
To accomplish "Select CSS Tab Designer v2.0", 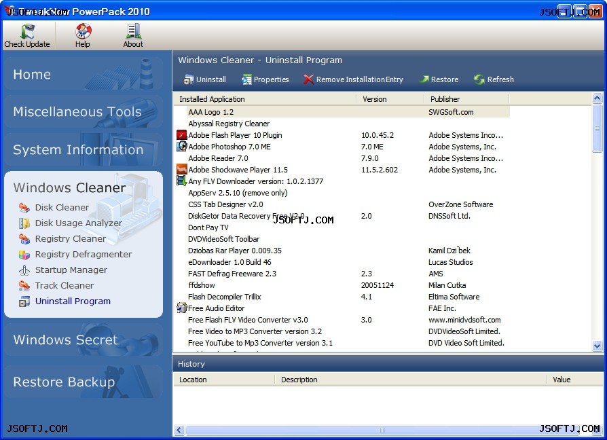I will coord(225,204).
